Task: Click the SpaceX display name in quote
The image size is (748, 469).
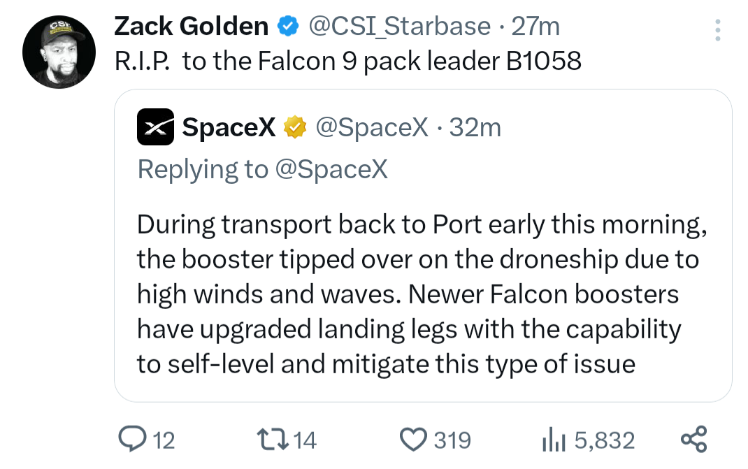Action: [x=229, y=127]
